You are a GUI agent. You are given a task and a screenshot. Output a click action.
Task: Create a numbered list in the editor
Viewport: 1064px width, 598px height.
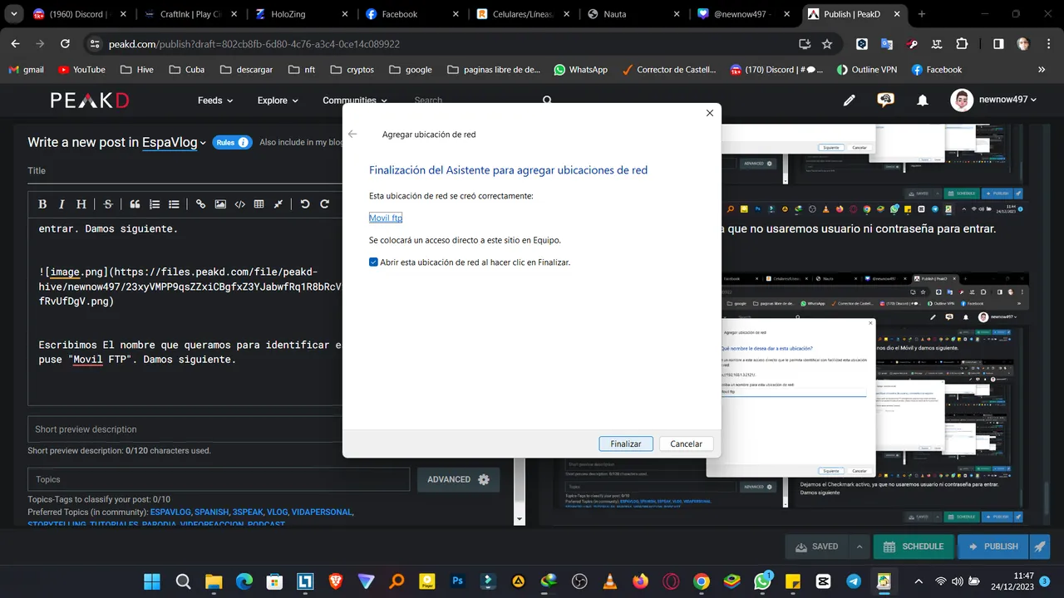(155, 204)
